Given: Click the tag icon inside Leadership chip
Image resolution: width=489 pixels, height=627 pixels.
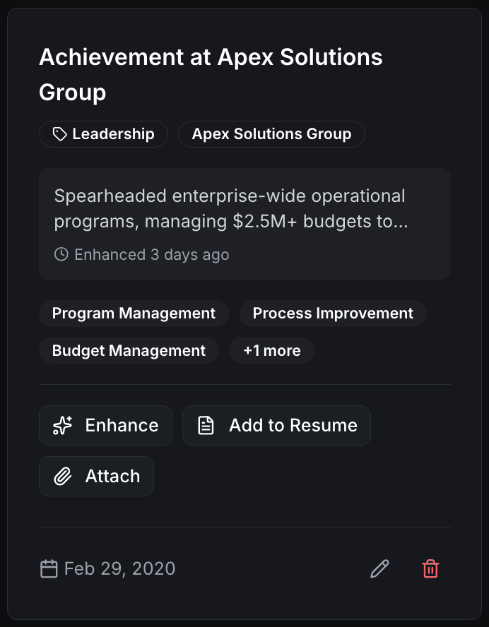Looking at the screenshot, I should [x=60, y=133].
